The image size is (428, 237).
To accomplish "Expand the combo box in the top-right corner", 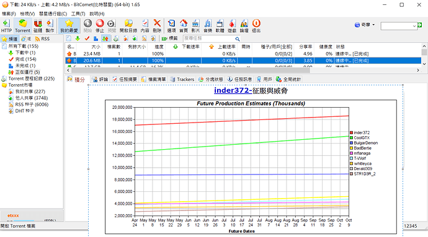I will (414, 26).
